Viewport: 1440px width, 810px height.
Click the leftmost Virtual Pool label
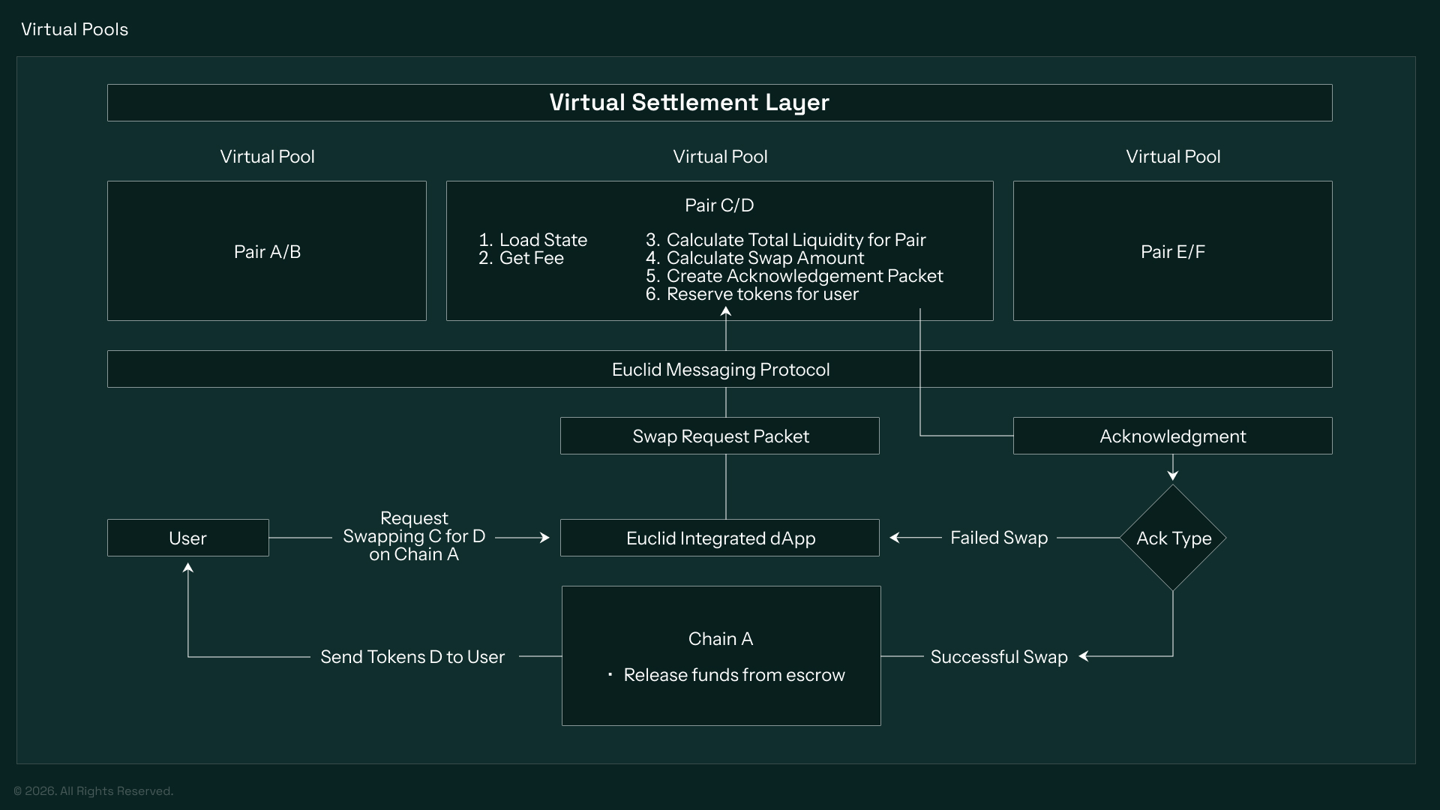[266, 157]
